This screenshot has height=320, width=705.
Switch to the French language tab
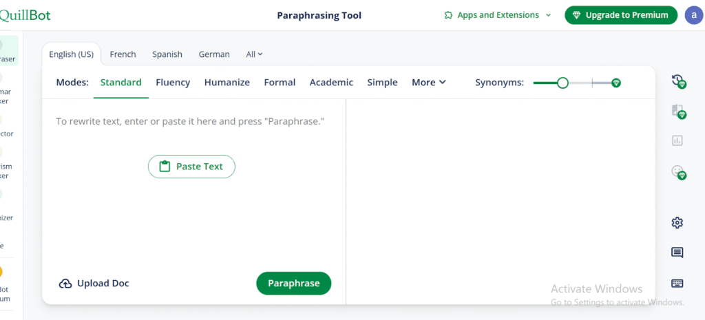point(123,54)
